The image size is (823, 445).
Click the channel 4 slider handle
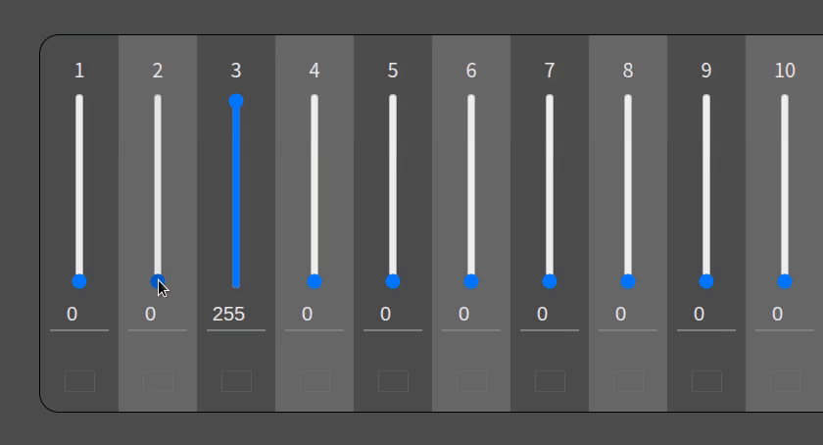[315, 281]
